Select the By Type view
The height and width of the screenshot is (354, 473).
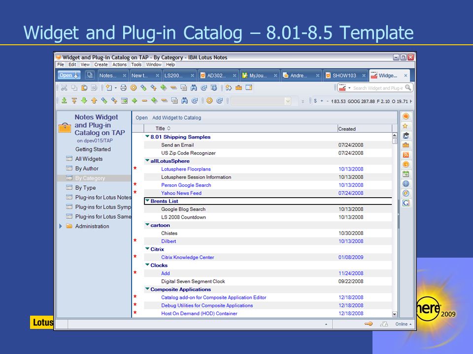pos(85,187)
